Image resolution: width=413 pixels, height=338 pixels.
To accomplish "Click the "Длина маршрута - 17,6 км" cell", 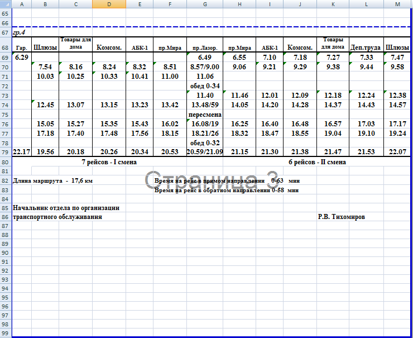I will (53, 181).
